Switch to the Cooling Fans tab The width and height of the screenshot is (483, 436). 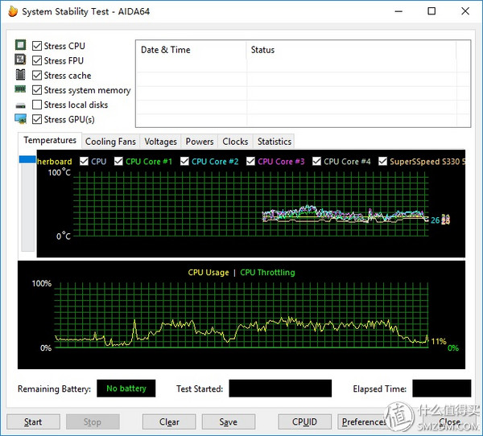click(x=110, y=142)
